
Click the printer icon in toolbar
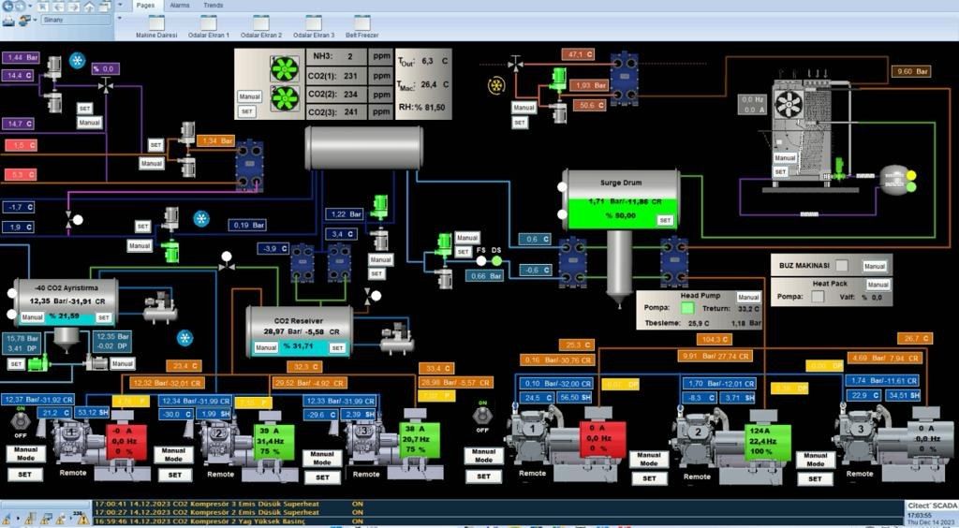tap(8, 21)
